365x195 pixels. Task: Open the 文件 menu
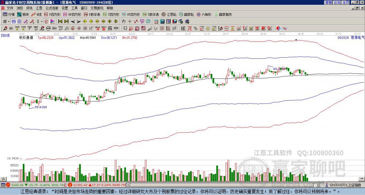coord(10,8)
